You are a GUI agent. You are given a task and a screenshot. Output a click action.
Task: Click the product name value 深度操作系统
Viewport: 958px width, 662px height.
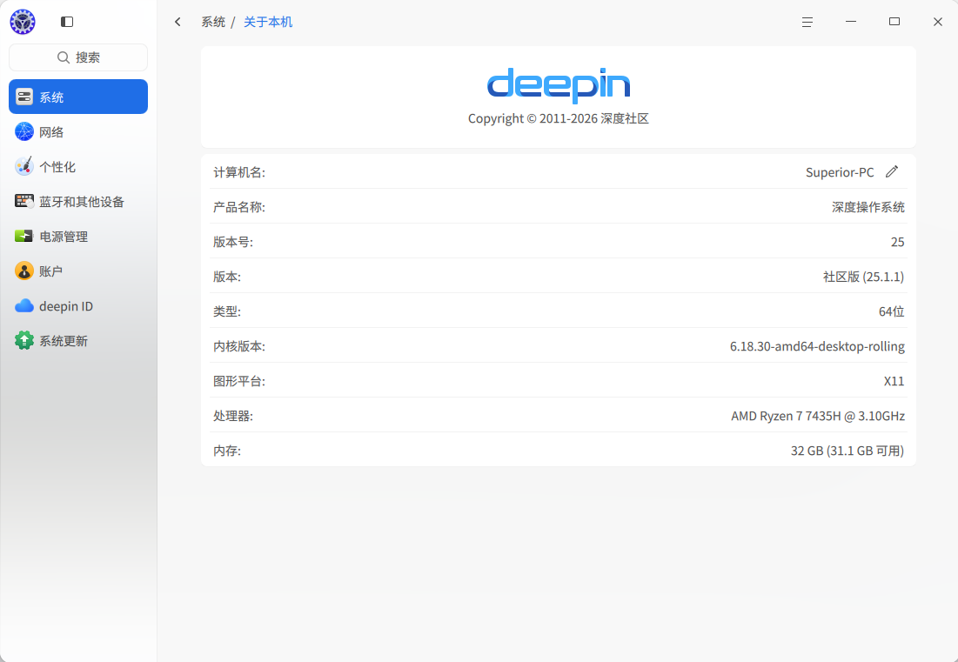(x=868, y=207)
